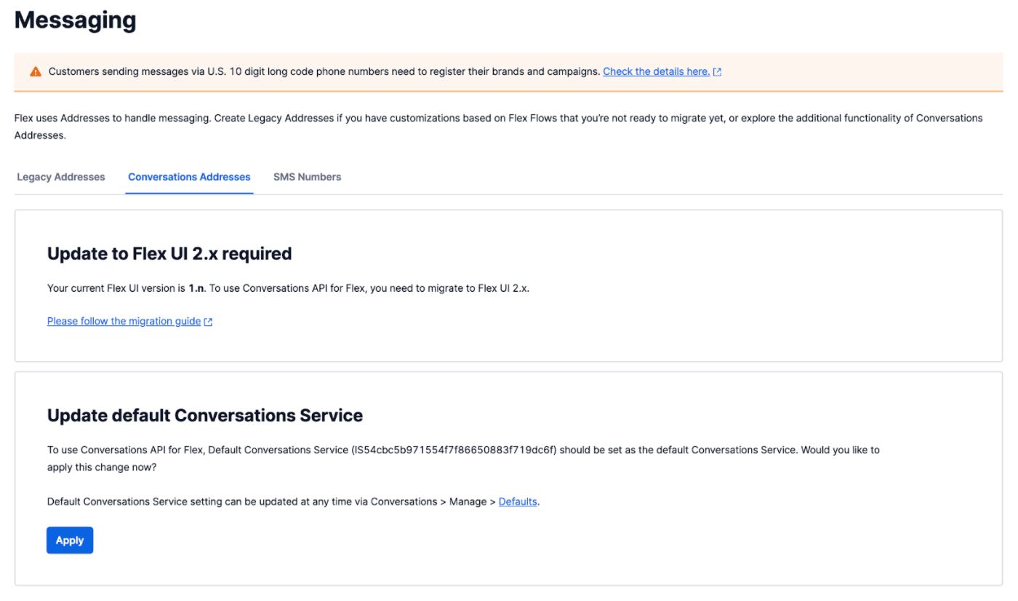
Task: Select the Conversations Addresses tab
Action: click(189, 177)
